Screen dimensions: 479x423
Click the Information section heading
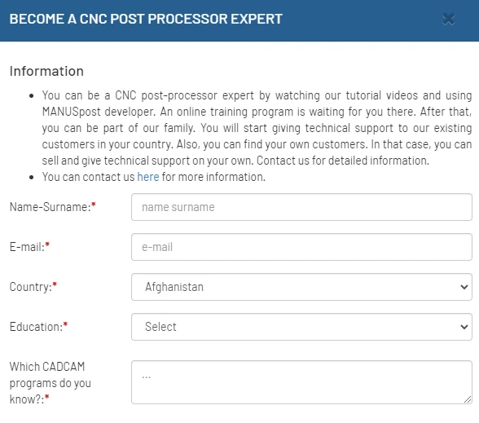tap(46, 71)
